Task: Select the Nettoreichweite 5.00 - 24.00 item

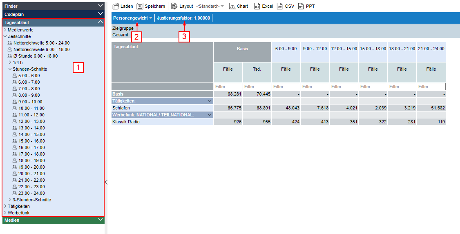Action: pyautogui.click(x=41, y=43)
